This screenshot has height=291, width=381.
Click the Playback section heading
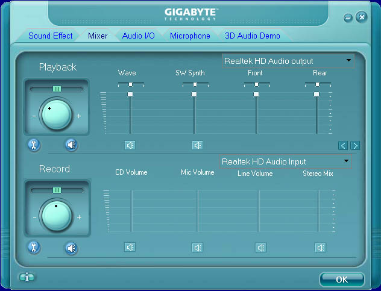point(58,67)
